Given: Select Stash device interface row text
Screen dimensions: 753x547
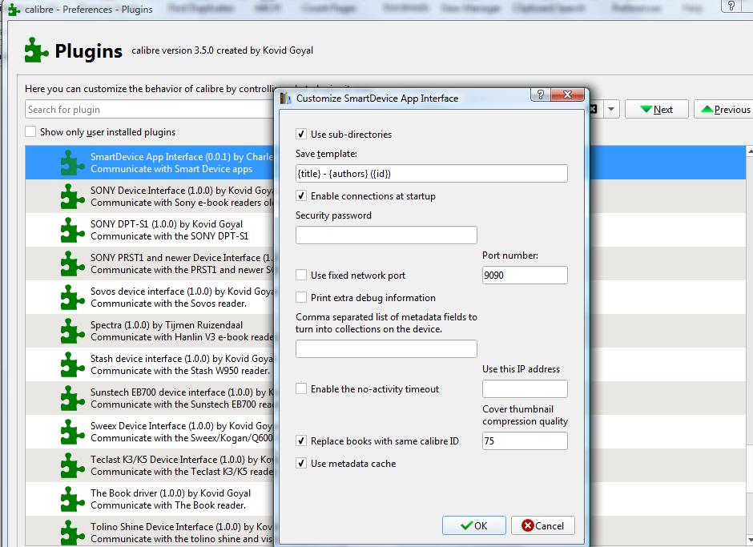Looking at the screenshot, I should point(182,364).
